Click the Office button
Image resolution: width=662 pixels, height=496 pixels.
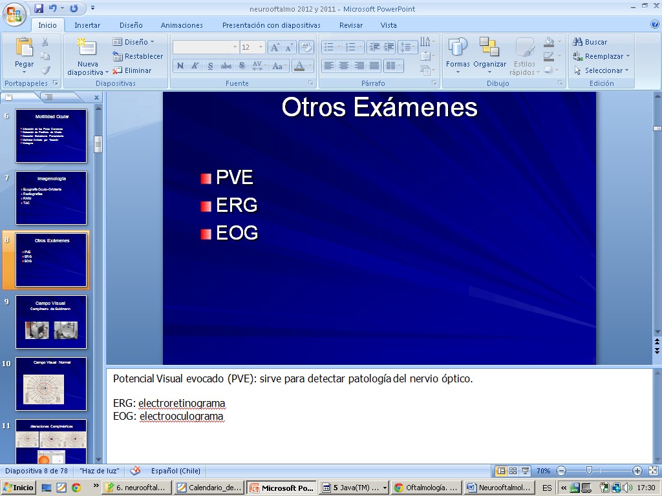(14, 12)
